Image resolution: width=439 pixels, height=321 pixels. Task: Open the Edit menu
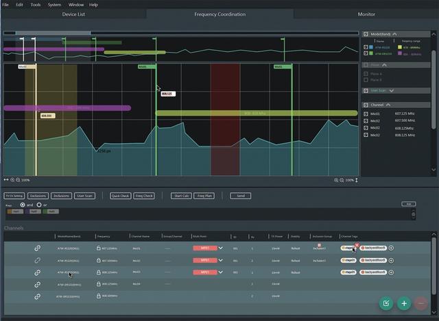pyautogui.click(x=19, y=5)
